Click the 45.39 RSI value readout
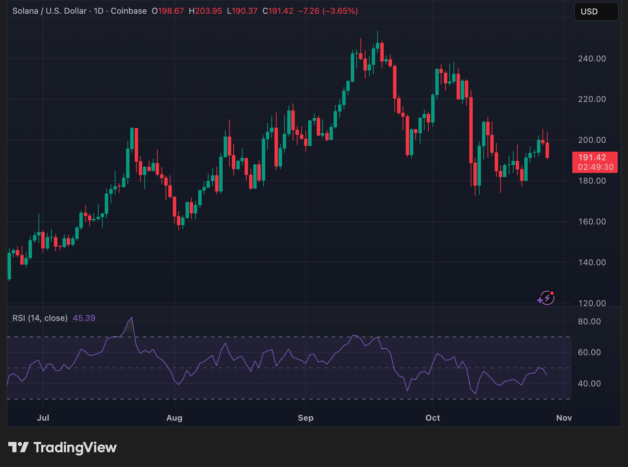Viewport: 628px width, 467px height. [83, 318]
